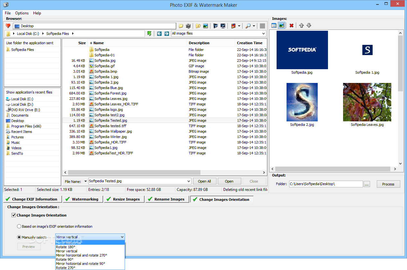Click the magnifying glass search icon
The width and height of the screenshot is (407, 270).
[x=248, y=26]
